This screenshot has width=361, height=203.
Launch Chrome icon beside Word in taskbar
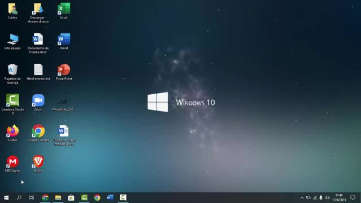pyautogui.click(x=97, y=197)
